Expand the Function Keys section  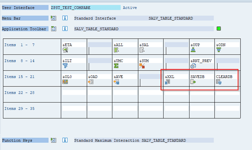pyautogui.click(x=53, y=140)
